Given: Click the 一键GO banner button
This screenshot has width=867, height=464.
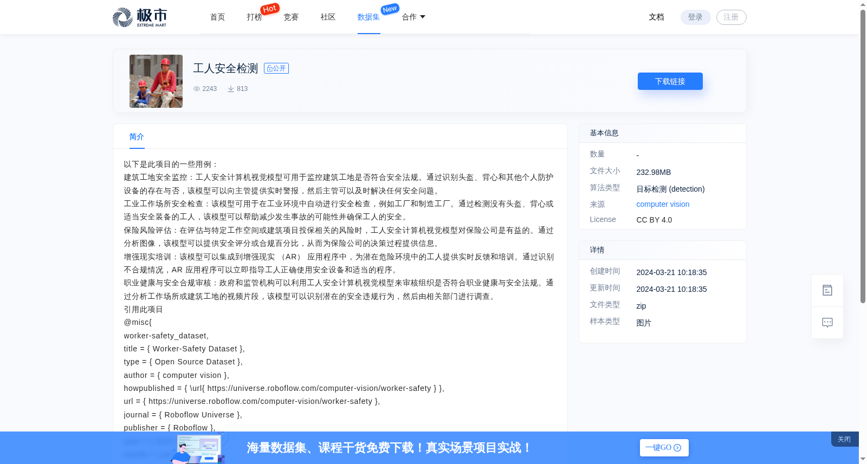Looking at the screenshot, I should [x=664, y=448].
